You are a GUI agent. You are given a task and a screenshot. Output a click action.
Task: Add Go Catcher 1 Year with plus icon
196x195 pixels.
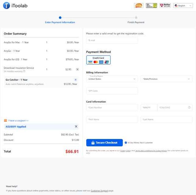76,80
